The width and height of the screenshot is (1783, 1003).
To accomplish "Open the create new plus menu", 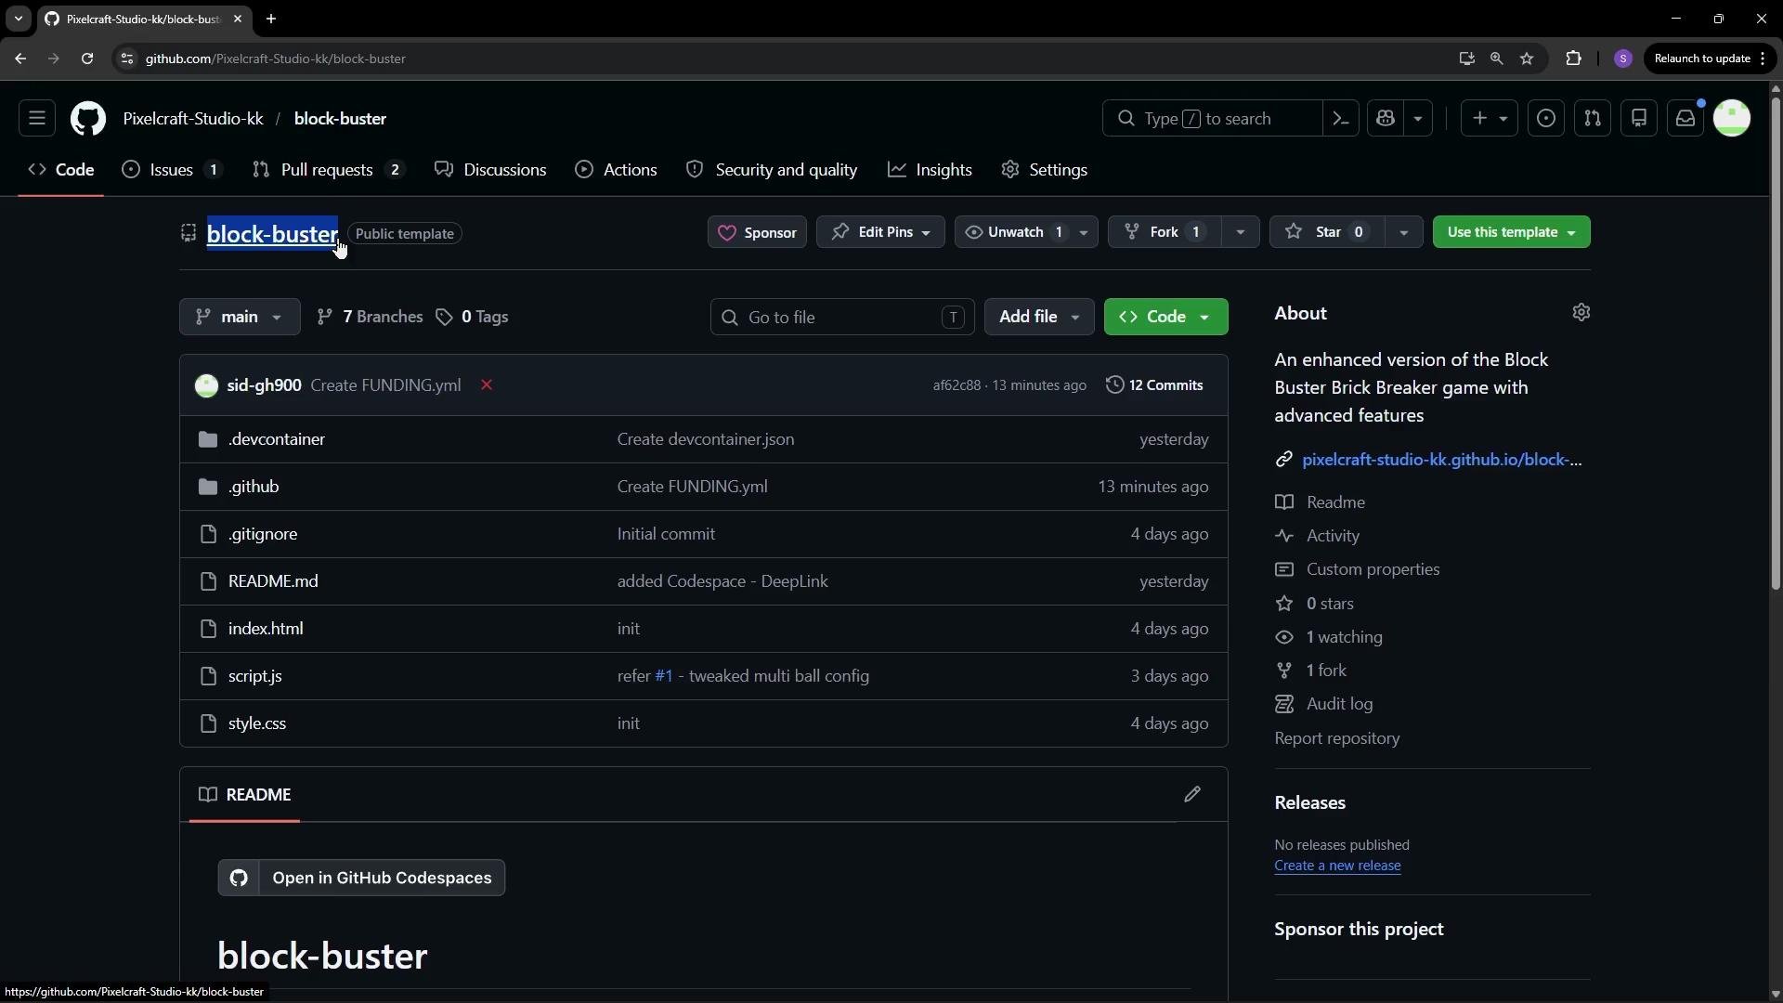I will point(1489,119).
